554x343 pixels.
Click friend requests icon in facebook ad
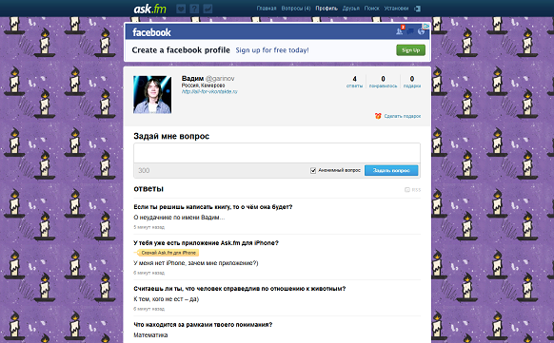pos(400,31)
